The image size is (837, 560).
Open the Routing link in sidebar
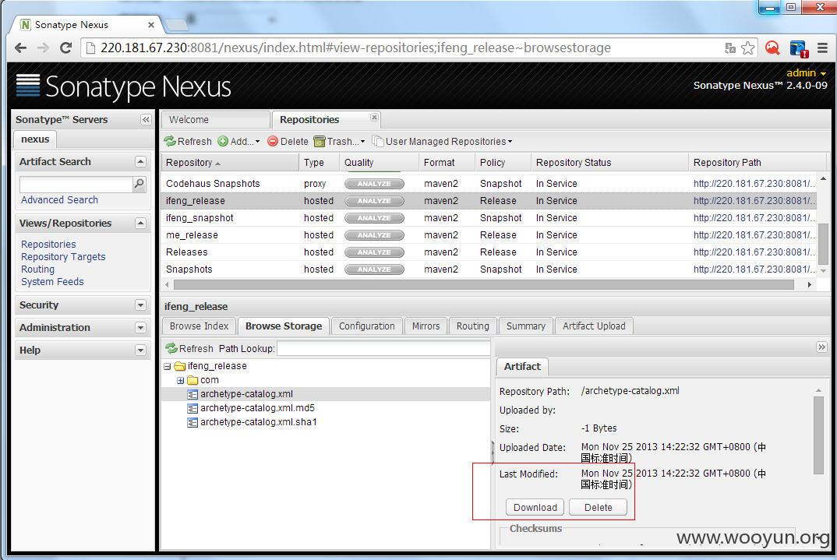[x=38, y=269]
